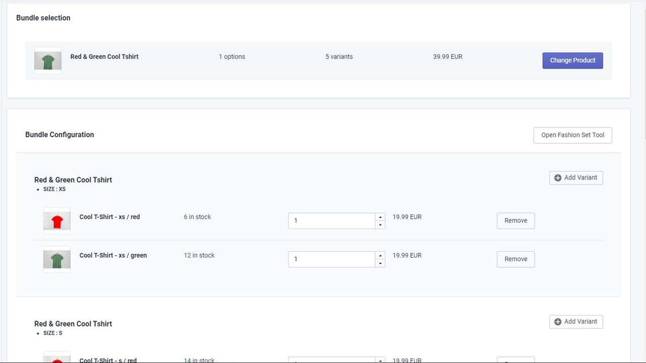Decrease quantity for the xs/red variant
Image resolution: width=646 pixels, height=363 pixels.
click(x=380, y=225)
